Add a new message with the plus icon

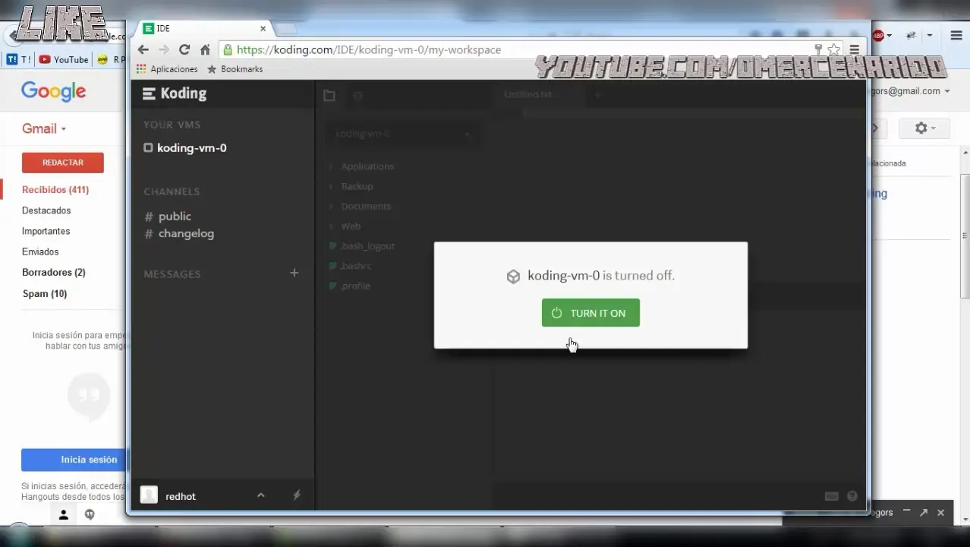click(294, 273)
